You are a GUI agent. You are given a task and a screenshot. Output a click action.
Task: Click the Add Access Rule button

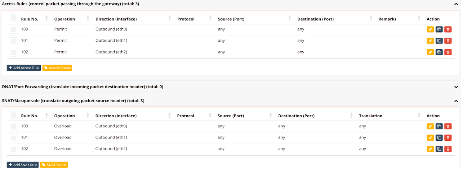[x=24, y=68]
